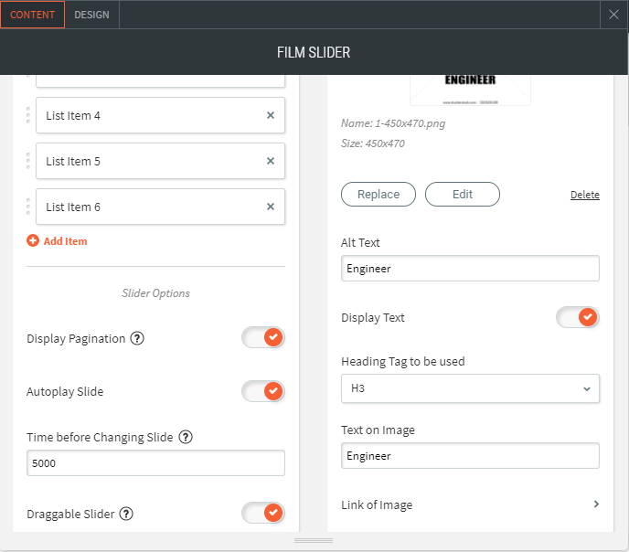The height and width of the screenshot is (552, 629).
Task: Grab the drag handle of List Item 5
Action: 28,161
